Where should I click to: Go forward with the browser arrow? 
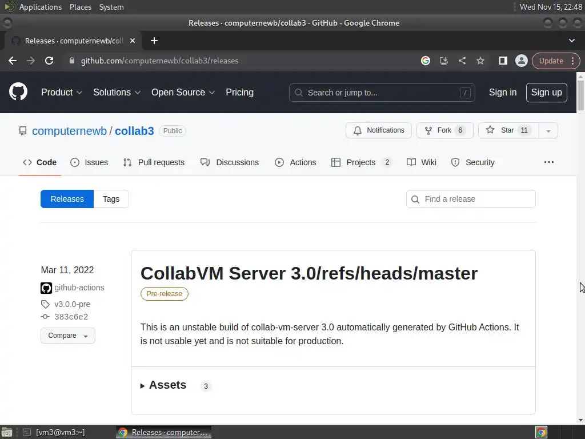tap(31, 61)
